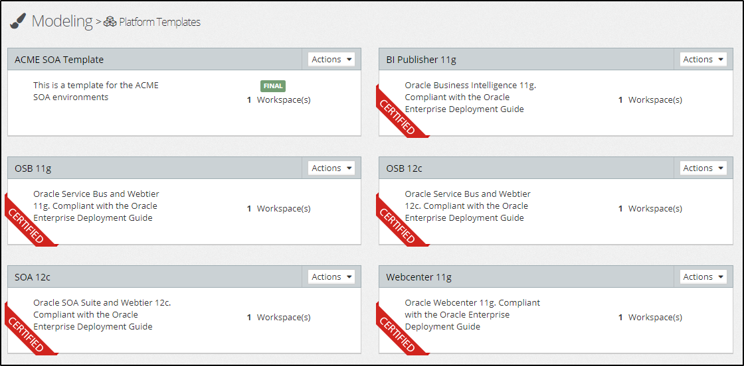The width and height of the screenshot is (744, 366).
Task: Go to Modeling in the breadcrumb
Action: pos(62,21)
